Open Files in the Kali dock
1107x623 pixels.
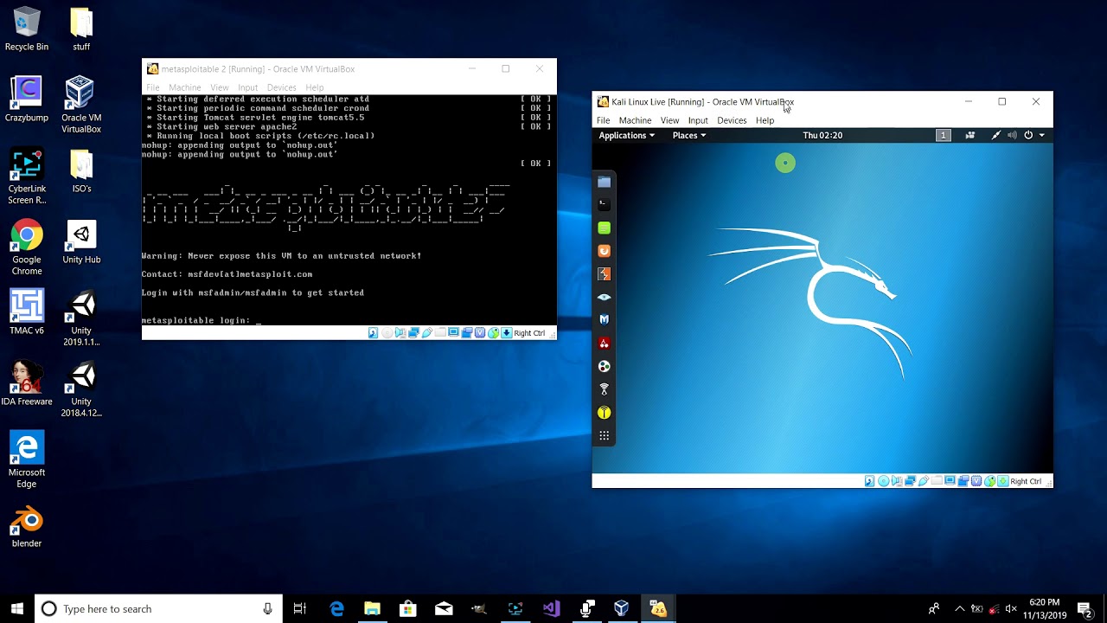coord(604,182)
